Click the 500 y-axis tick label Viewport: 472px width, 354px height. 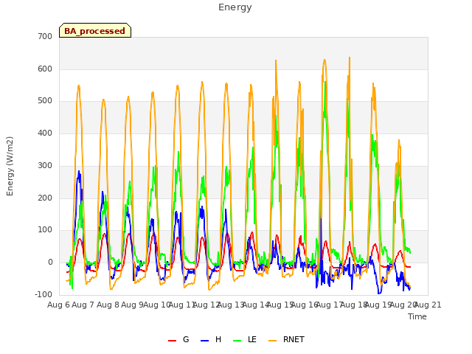click(x=45, y=101)
